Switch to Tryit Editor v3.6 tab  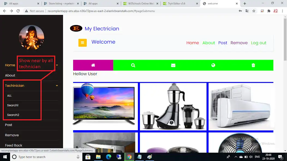click(x=180, y=4)
